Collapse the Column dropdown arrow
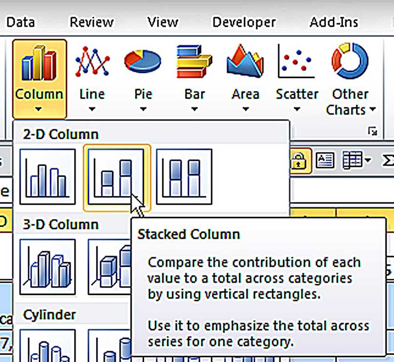Screen dimensions: 394x362 (x=38, y=109)
